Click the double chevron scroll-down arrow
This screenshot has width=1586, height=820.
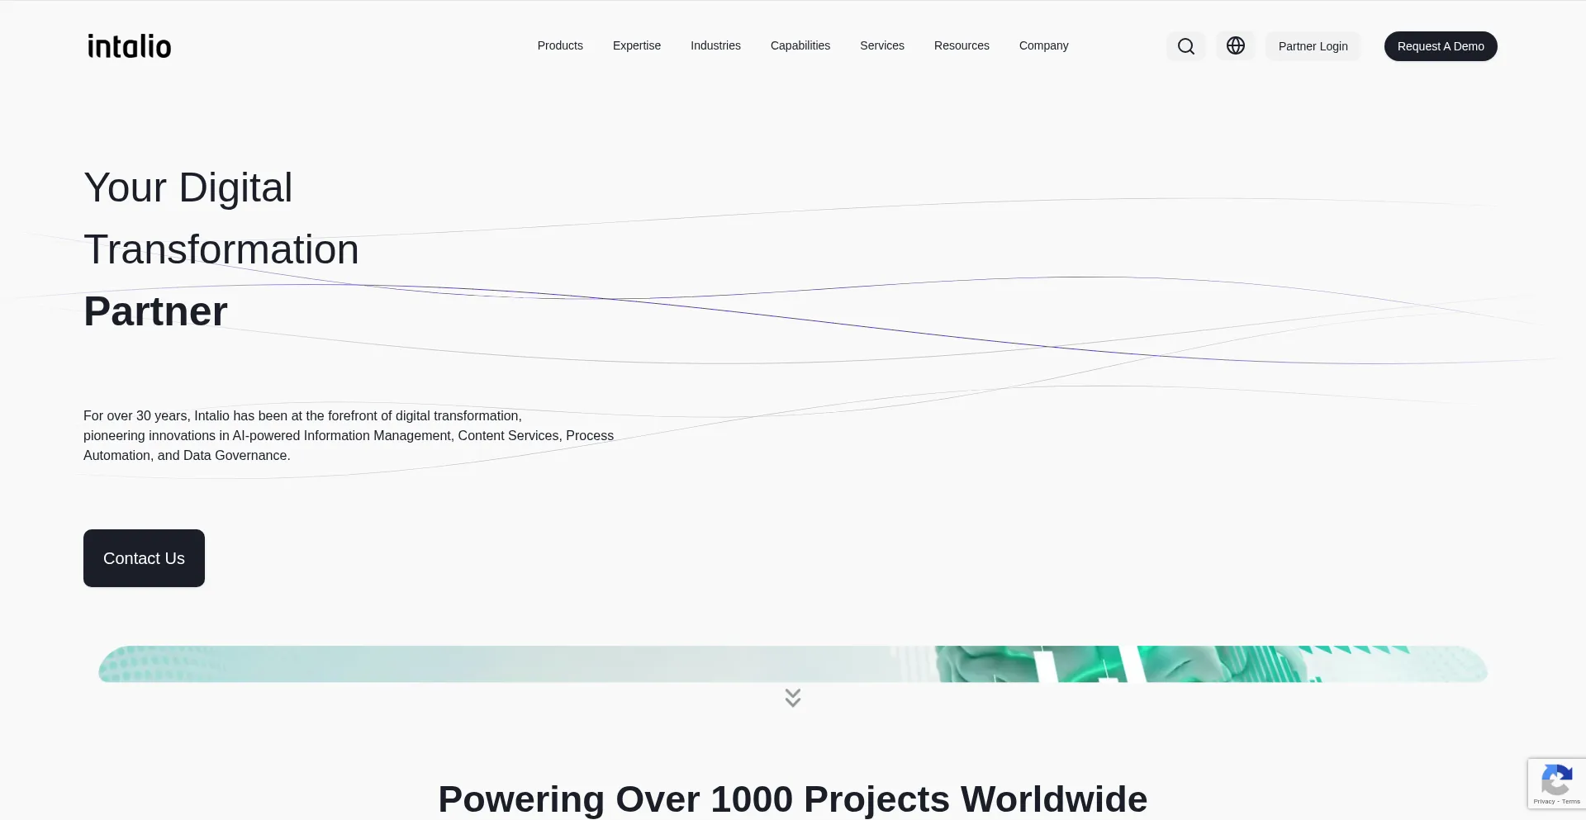792,699
